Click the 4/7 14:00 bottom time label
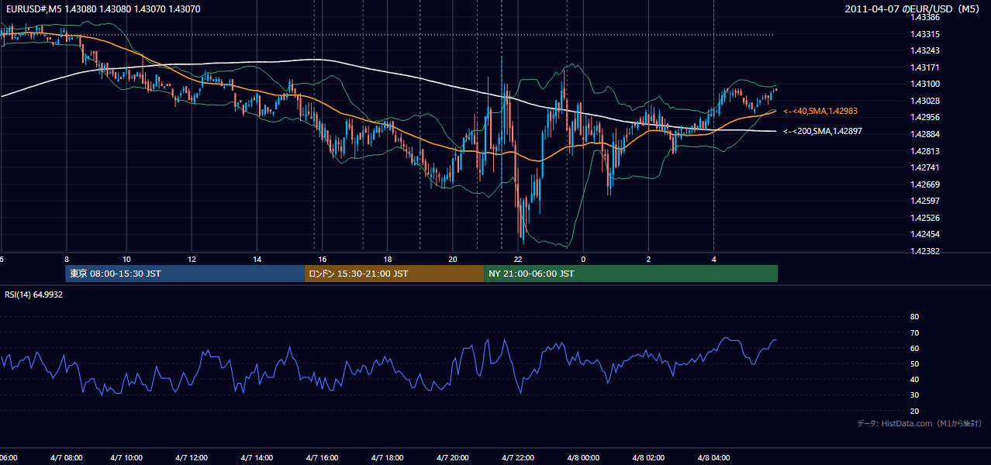This screenshot has width=991, height=465. pyautogui.click(x=257, y=458)
